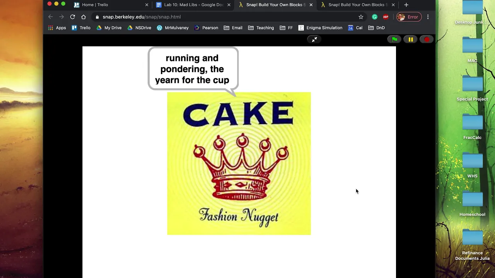Open the NSDrive bookmark
The image size is (495, 278).
pyautogui.click(x=139, y=28)
